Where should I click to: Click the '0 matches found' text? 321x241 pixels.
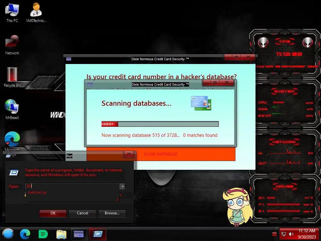click(200, 135)
